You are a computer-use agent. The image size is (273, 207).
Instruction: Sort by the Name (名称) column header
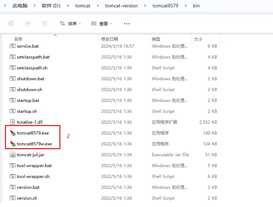pyautogui.click(x=18, y=39)
